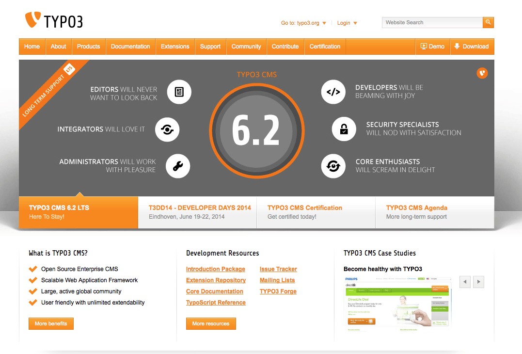Click the Developers will be beaming text
The height and width of the screenshot is (354, 522).
(x=389, y=92)
